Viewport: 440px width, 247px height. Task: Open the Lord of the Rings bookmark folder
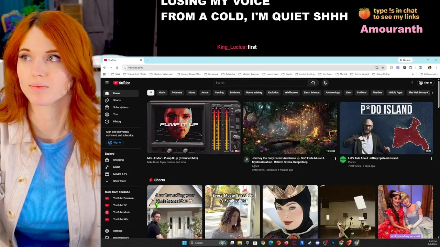click(305, 74)
